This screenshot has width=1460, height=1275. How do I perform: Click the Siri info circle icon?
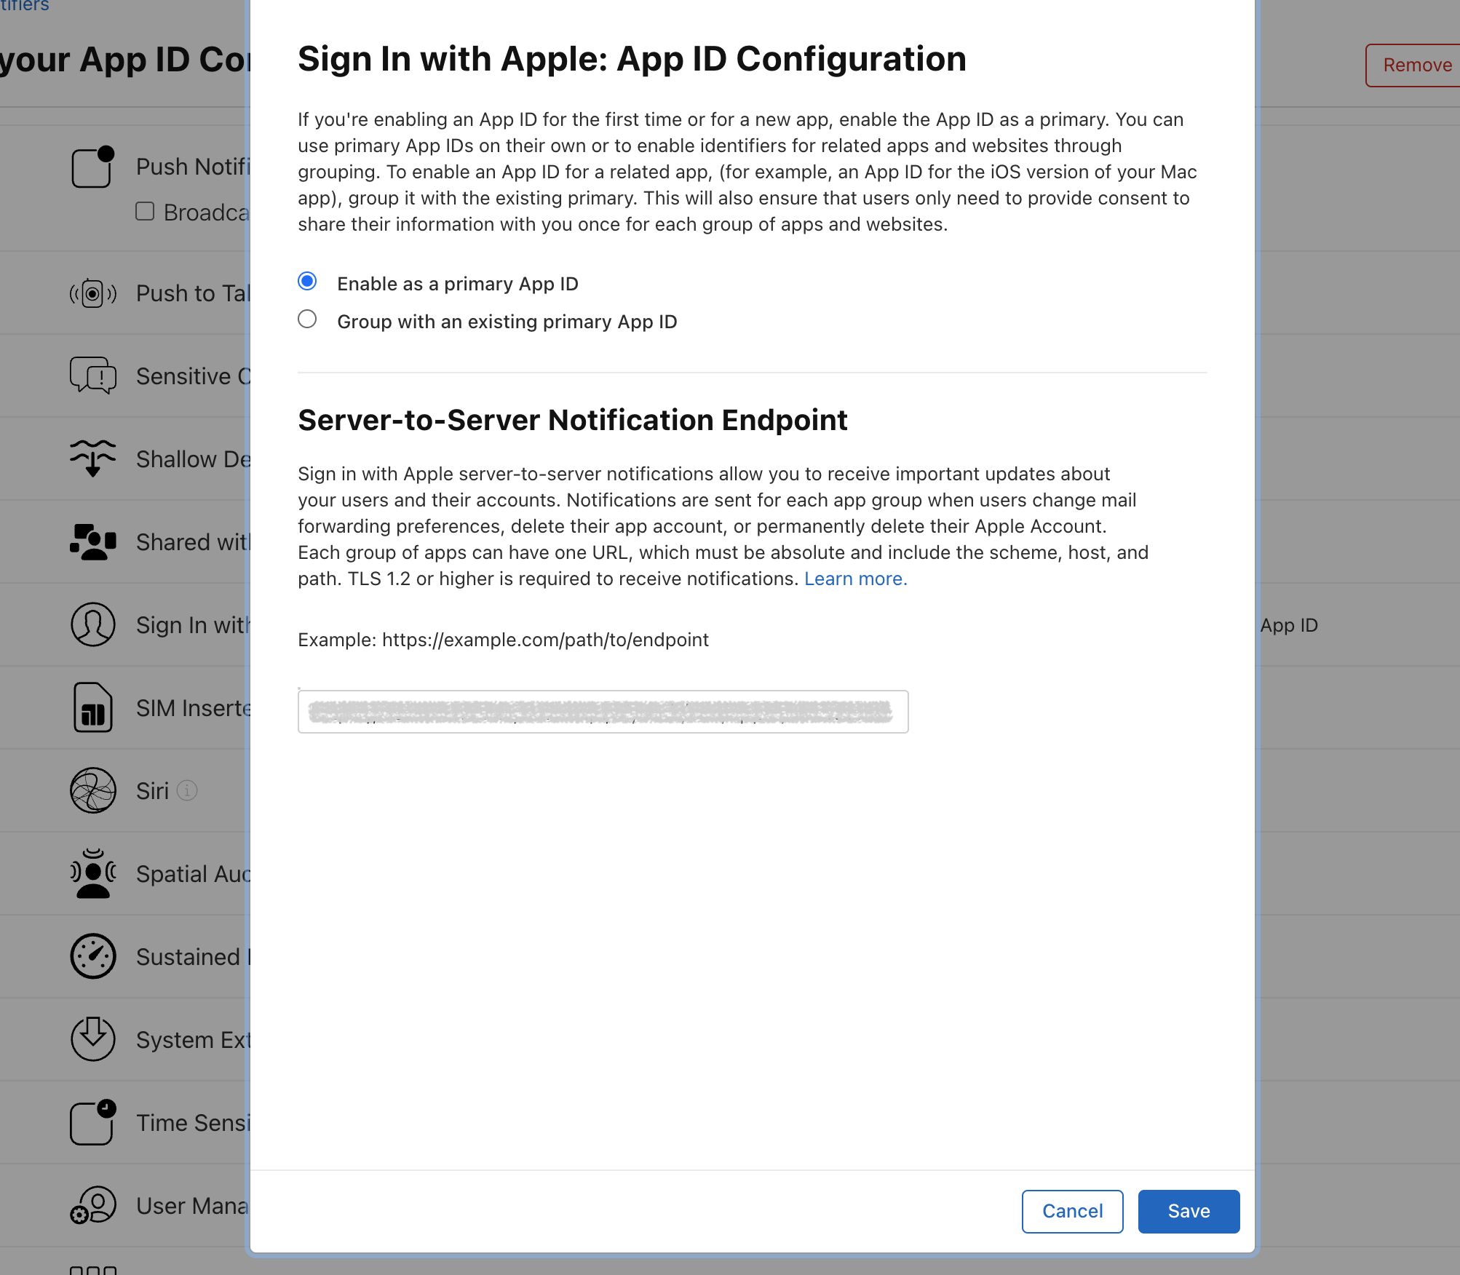187,790
